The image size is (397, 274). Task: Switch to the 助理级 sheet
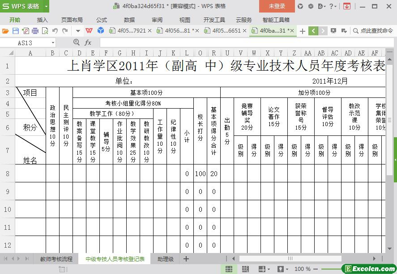pos(165,259)
